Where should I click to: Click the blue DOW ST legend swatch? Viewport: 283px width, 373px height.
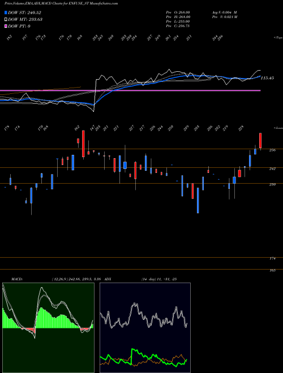coord(6,12)
